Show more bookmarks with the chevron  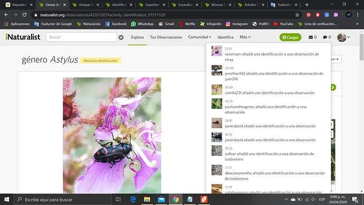tap(358, 24)
